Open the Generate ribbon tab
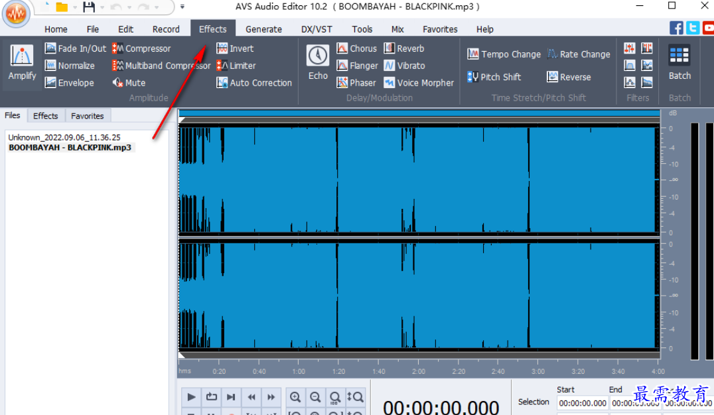This screenshot has height=415, width=714. 263,29
